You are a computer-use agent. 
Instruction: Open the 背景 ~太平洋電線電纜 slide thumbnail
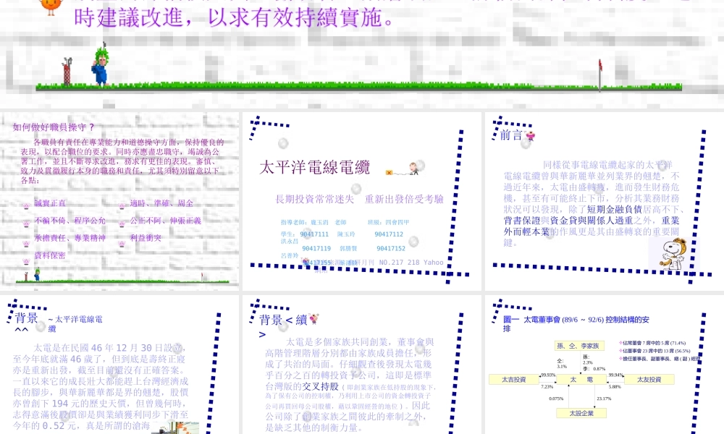pyautogui.click(x=119, y=365)
